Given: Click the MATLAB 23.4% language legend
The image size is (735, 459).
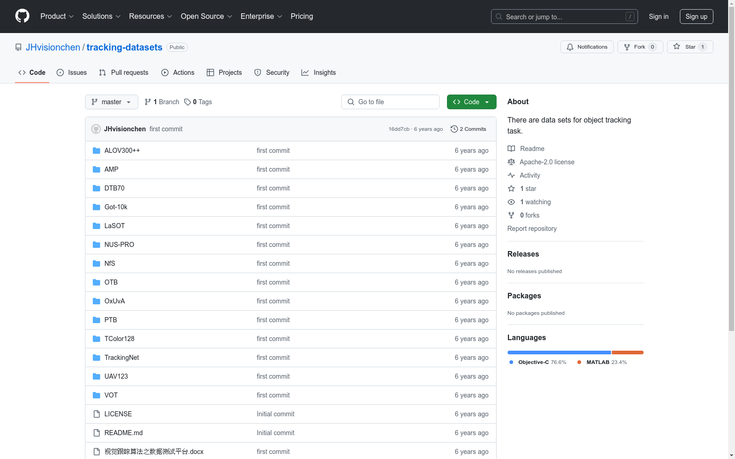Looking at the screenshot, I should coord(602,362).
